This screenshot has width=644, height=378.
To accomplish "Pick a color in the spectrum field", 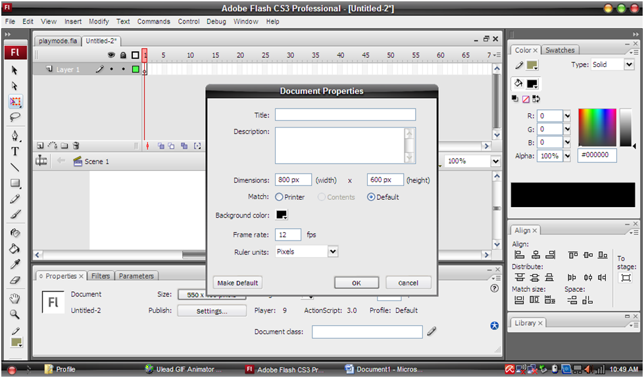I will tap(597, 128).
